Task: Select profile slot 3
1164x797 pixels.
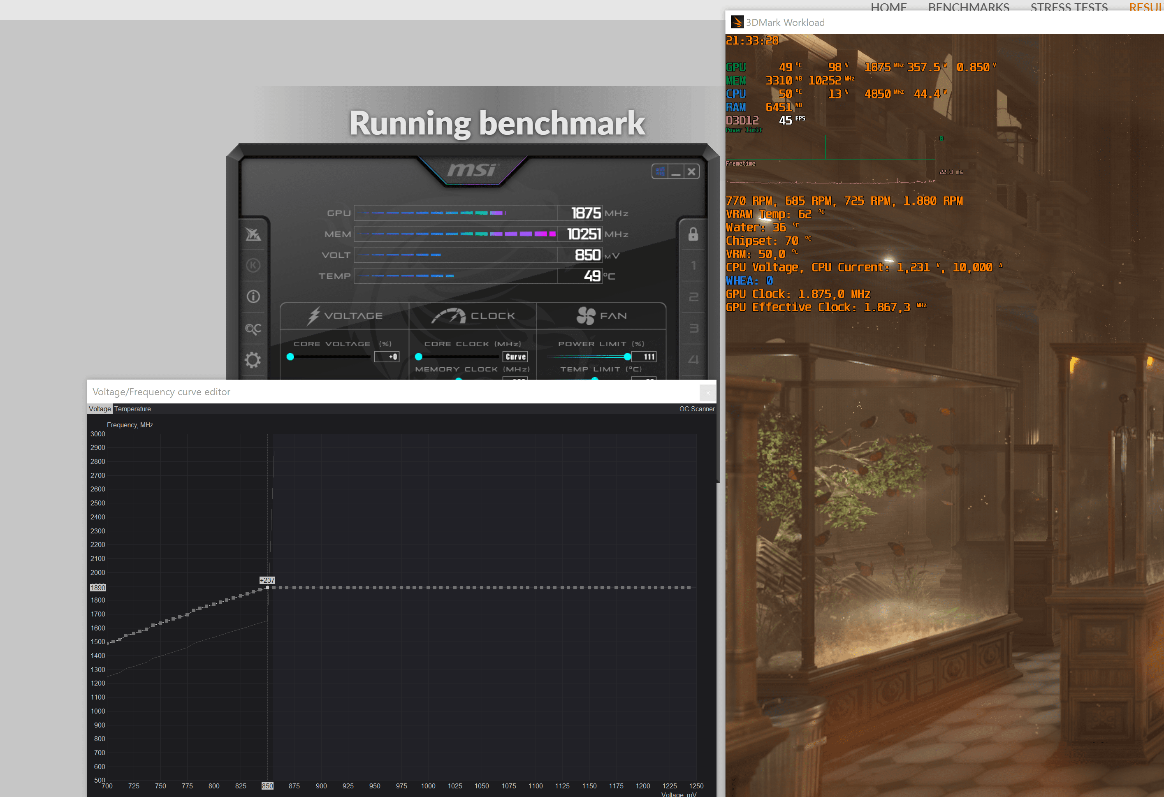Action: [693, 328]
